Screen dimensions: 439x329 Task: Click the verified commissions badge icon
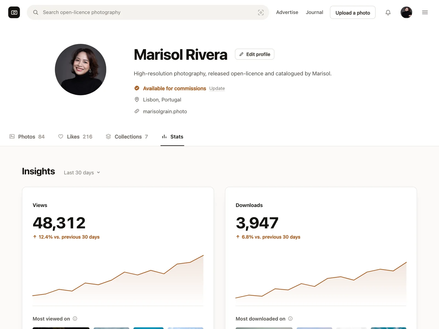pos(137,88)
